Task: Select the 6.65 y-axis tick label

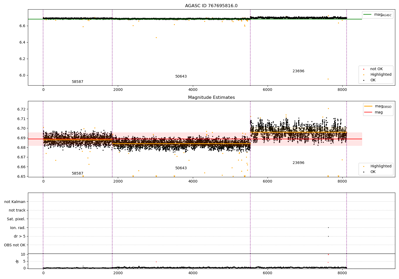Action: point(21,176)
